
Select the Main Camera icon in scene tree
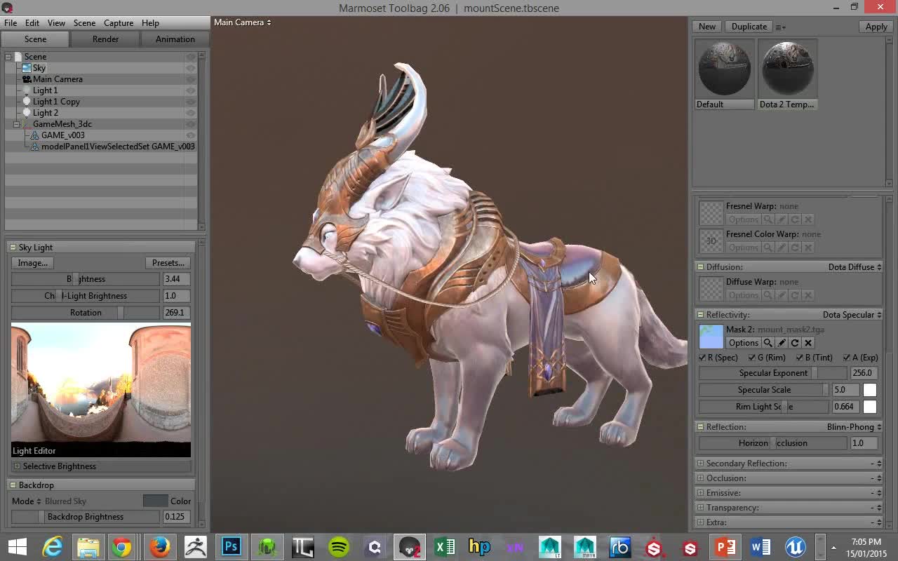tap(27, 79)
